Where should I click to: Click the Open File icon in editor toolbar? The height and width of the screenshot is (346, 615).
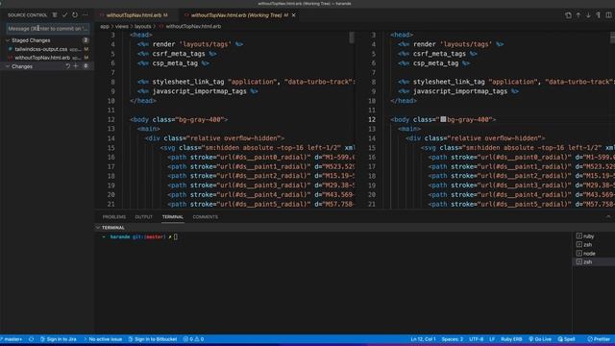pyautogui.click(x=568, y=15)
